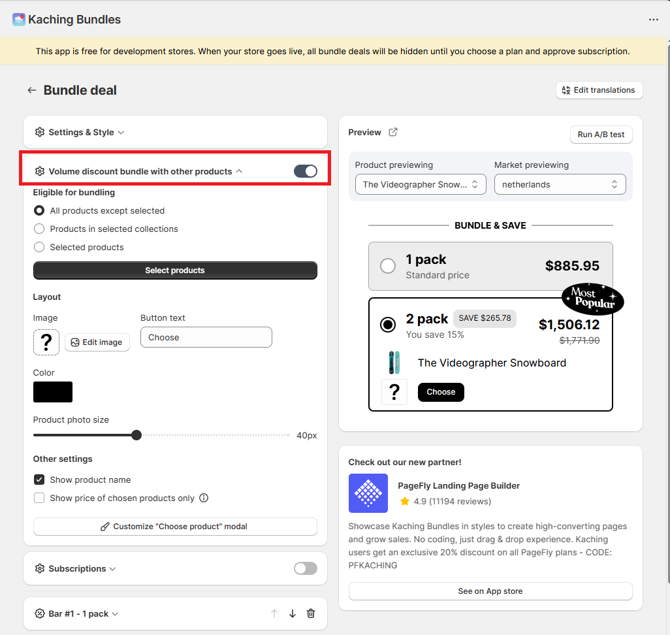
Task: Go back using the arrow beside Bundle deal
Action: [x=31, y=90]
